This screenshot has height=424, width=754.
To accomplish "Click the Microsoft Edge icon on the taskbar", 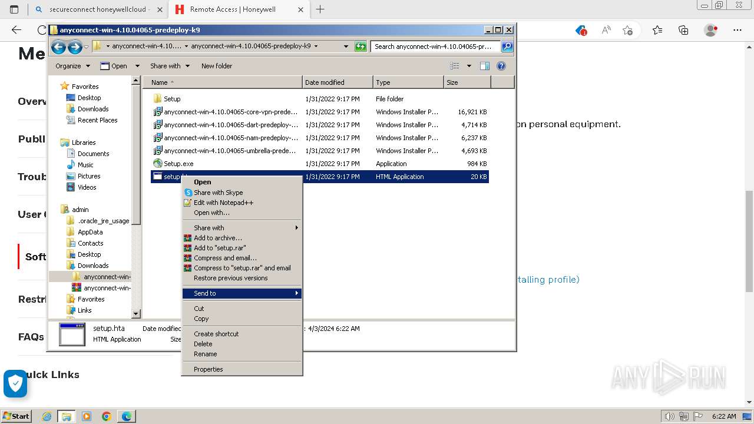I will coord(127,416).
